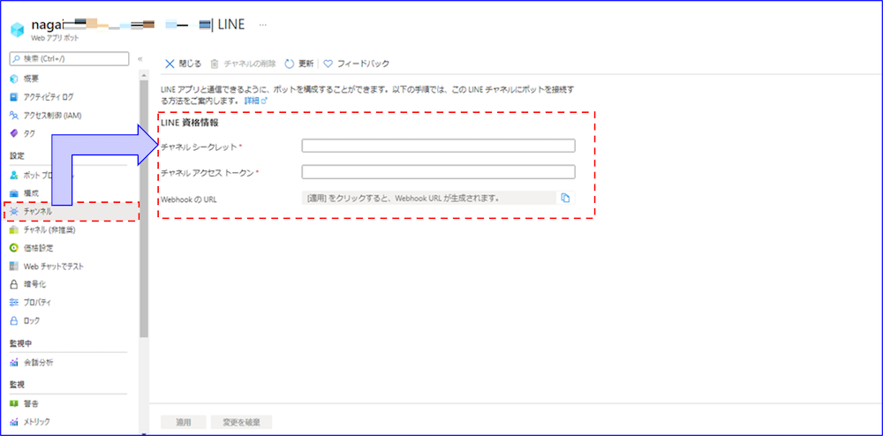Click チャネルの削除 in the toolbar
The height and width of the screenshot is (436, 883).
(x=244, y=64)
